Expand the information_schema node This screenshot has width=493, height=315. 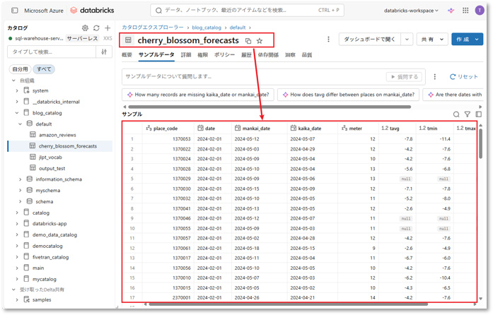[x=20, y=179]
